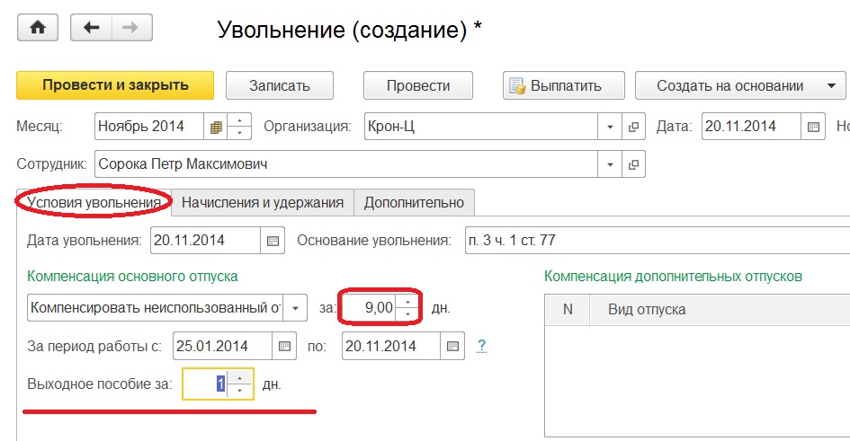
Task: Open the Сотрудник record via open icon
Action: pos(633,165)
